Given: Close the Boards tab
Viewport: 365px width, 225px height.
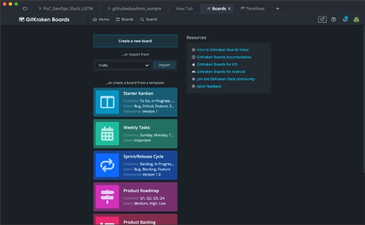Looking at the screenshot, I should pos(229,9).
